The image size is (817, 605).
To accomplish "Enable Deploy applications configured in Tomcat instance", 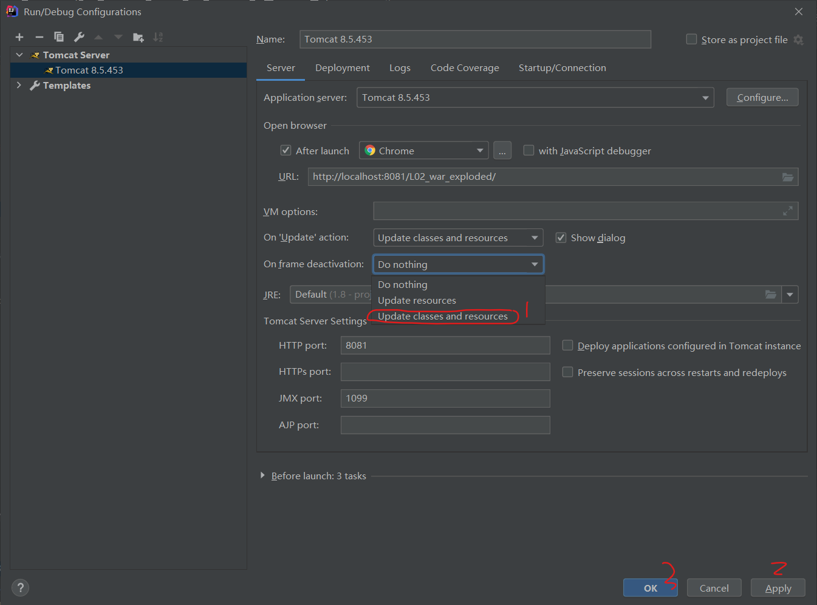I will tap(567, 345).
